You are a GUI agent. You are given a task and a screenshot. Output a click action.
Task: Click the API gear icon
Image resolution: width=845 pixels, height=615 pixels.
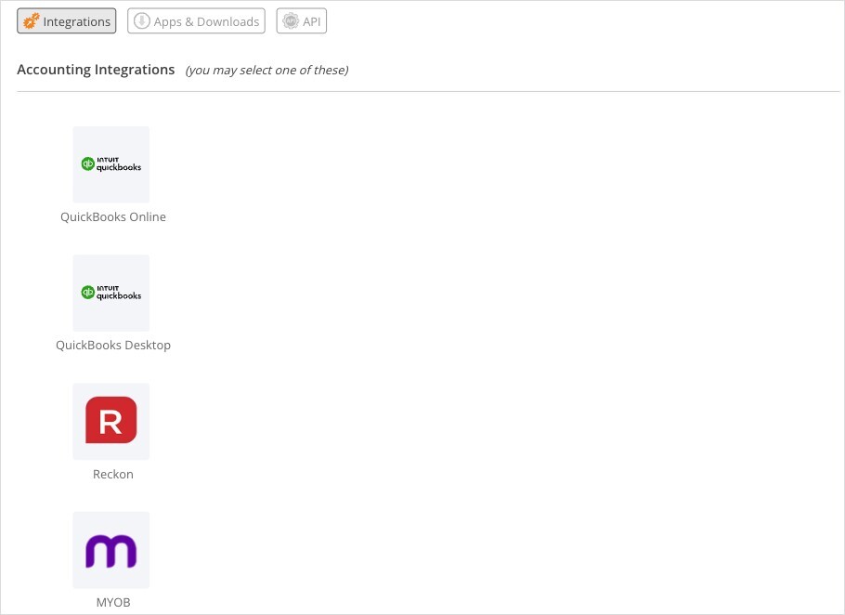tap(291, 21)
